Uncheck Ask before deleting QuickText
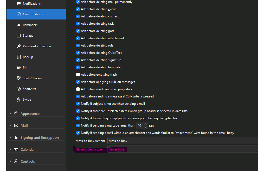The image size is (258, 171). tap(78, 53)
